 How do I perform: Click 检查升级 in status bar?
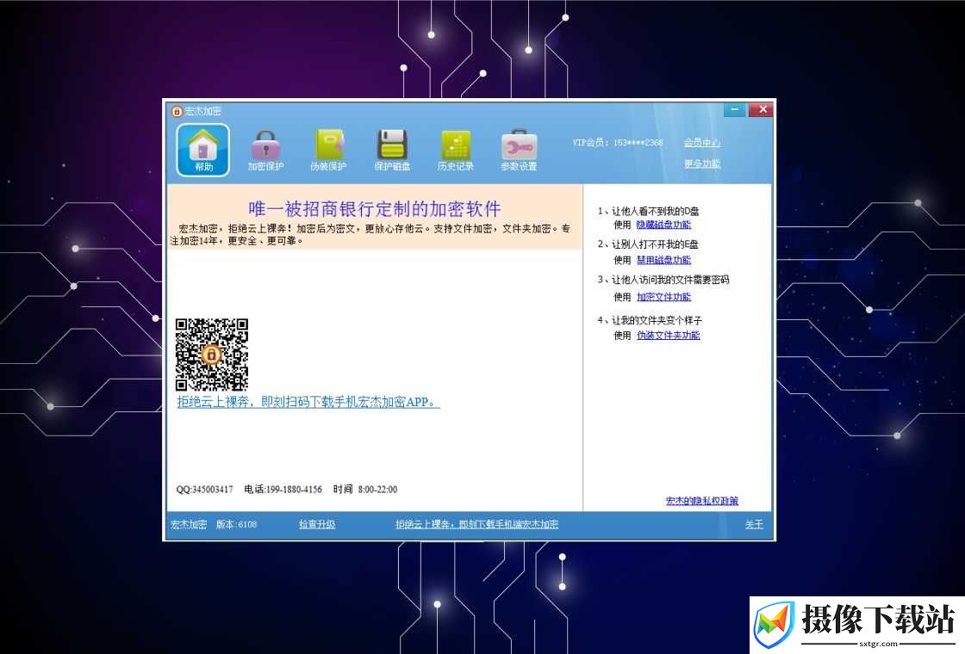[x=317, y=524]
